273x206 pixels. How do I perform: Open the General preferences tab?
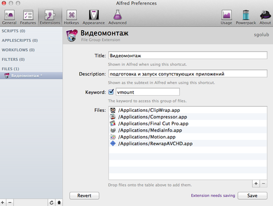9,17
